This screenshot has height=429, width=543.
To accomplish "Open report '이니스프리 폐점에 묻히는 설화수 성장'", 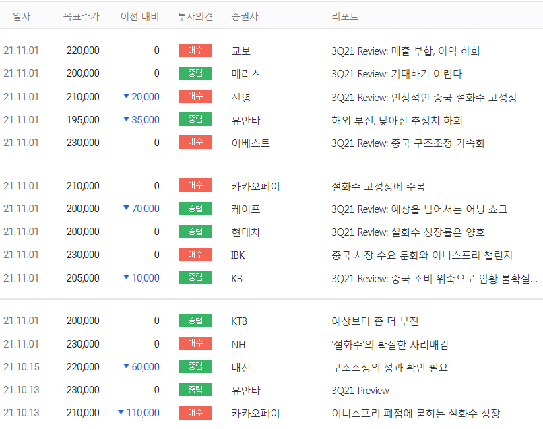I will pyautogui.click(x=416, y=413).
